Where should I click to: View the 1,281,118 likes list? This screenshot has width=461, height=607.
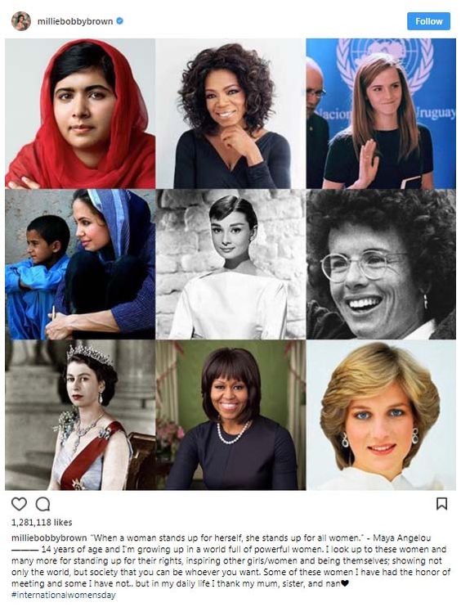point(42,522)
